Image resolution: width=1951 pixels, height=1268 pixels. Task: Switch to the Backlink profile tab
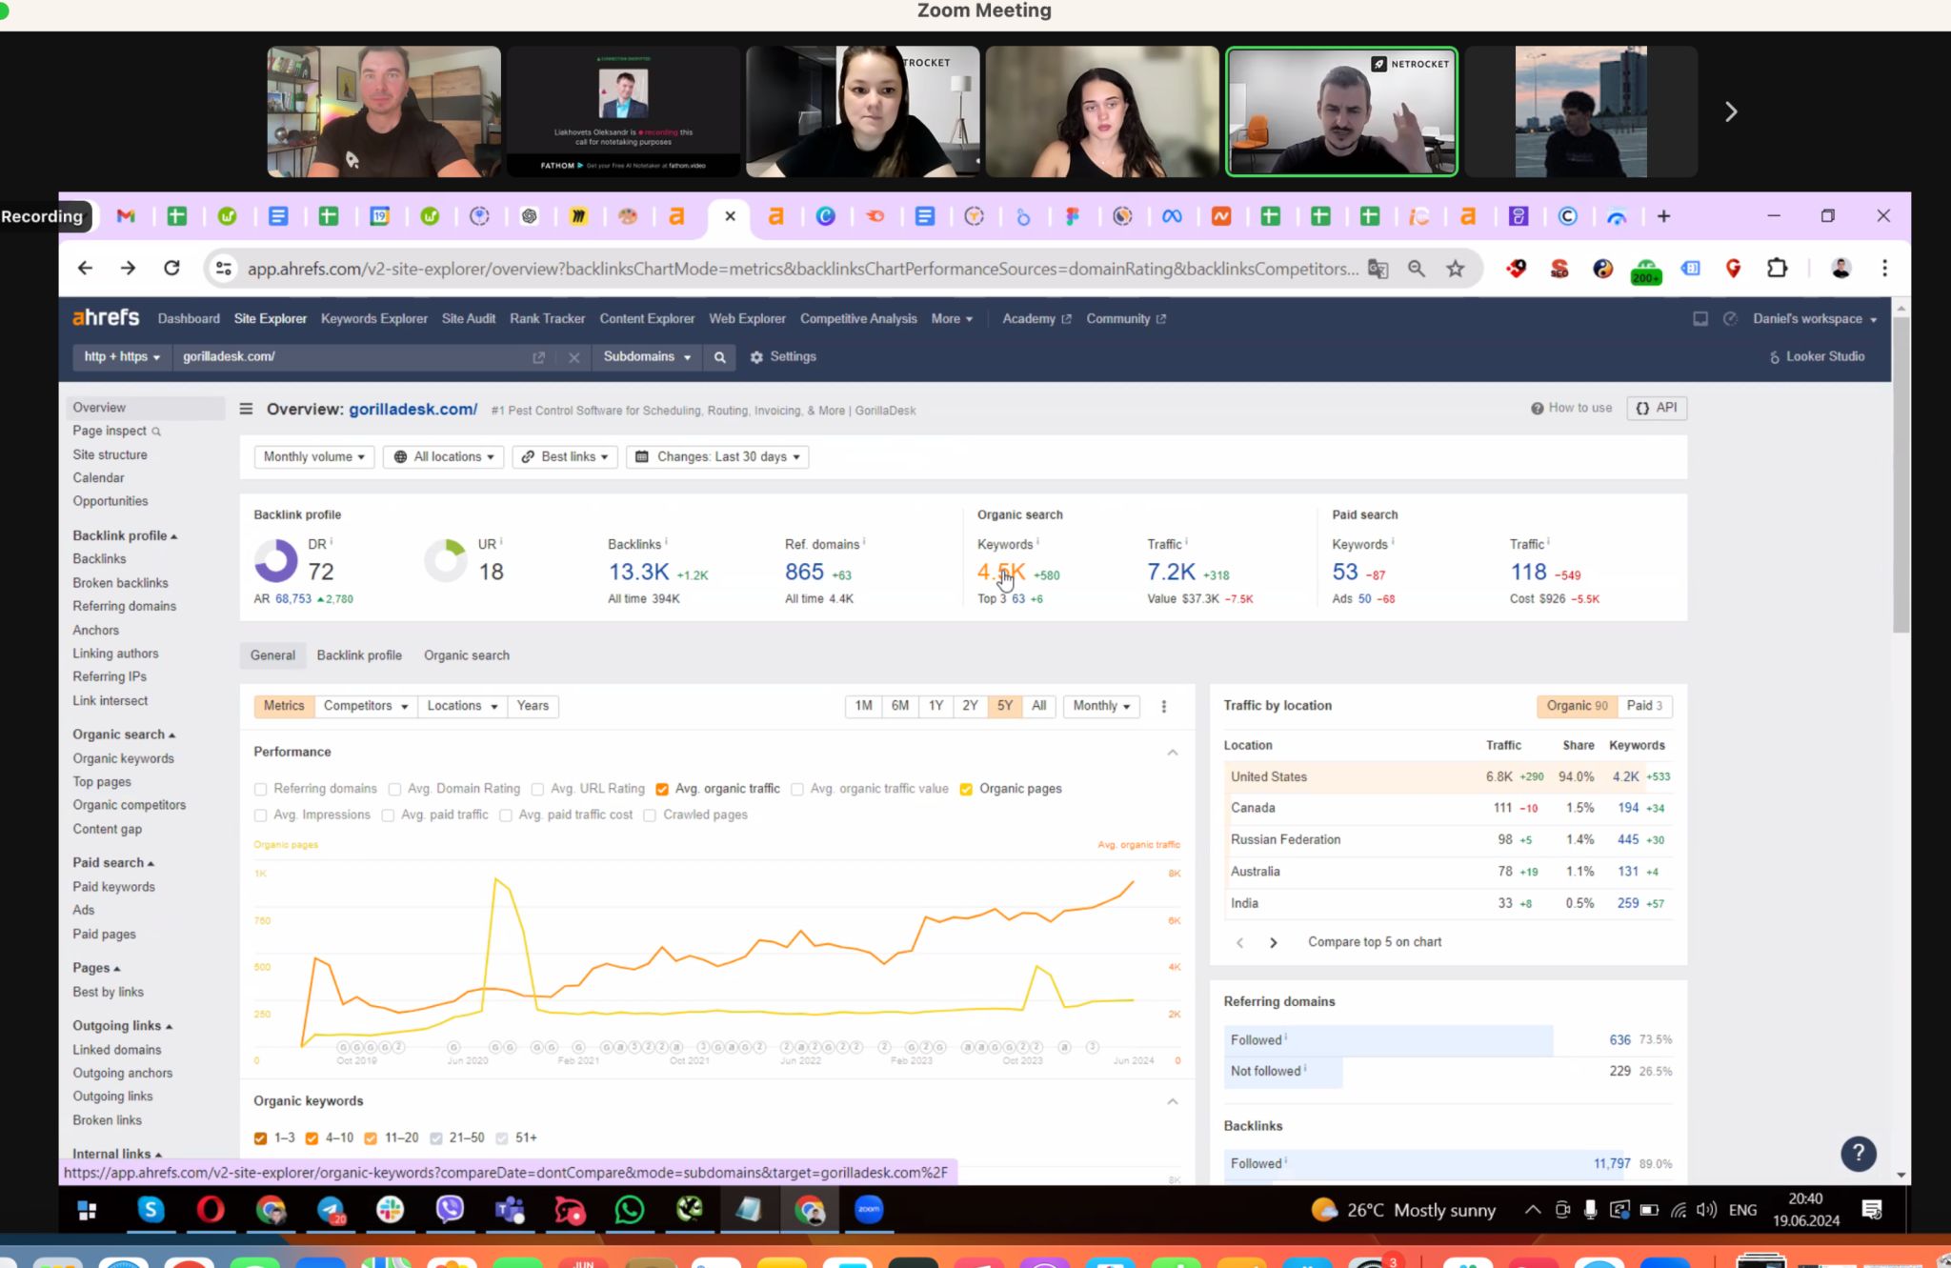coord(359,655)
